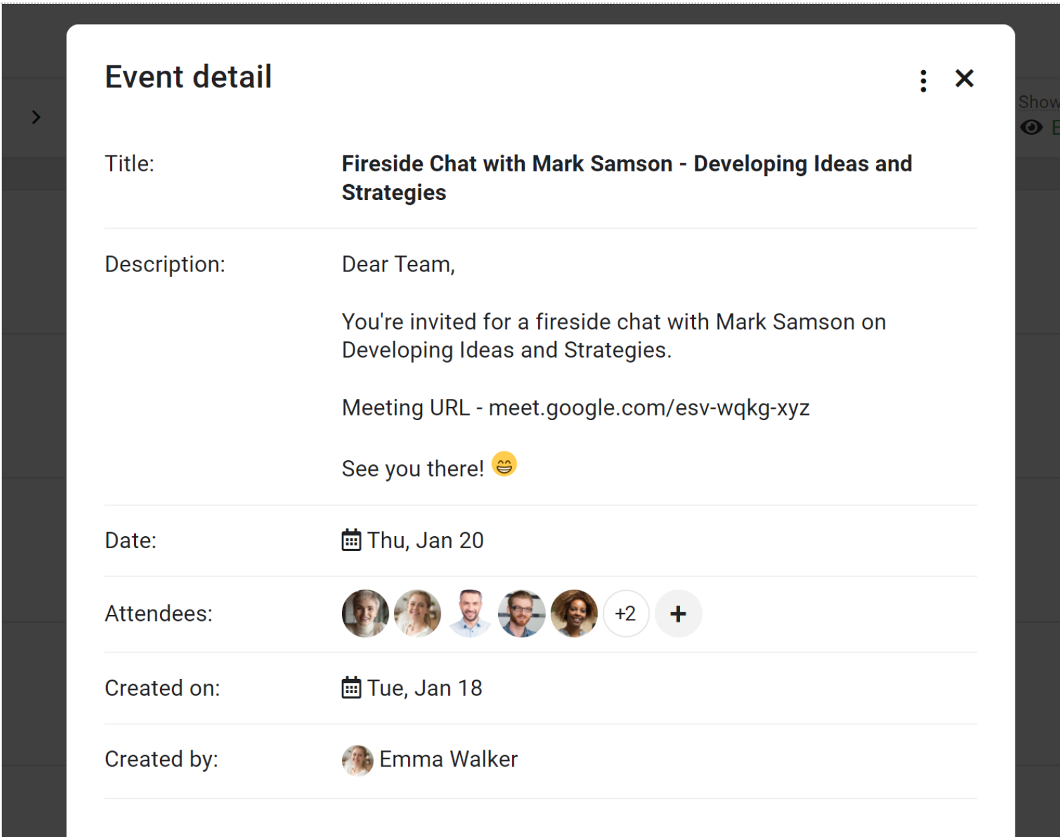Viewport: 1060px width, 837px height.
Task: Click the plus icon to add an attendee
Action: [678, 613]
